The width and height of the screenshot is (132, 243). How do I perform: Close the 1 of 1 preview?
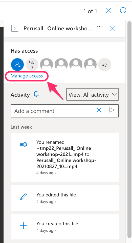point(109,11)
